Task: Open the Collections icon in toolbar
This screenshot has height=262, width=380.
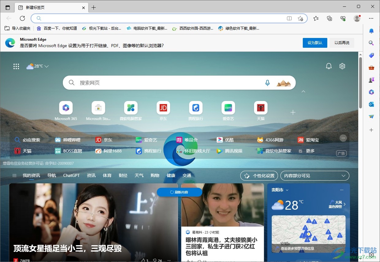Action: pyautogui.click(x=329, y=18)
